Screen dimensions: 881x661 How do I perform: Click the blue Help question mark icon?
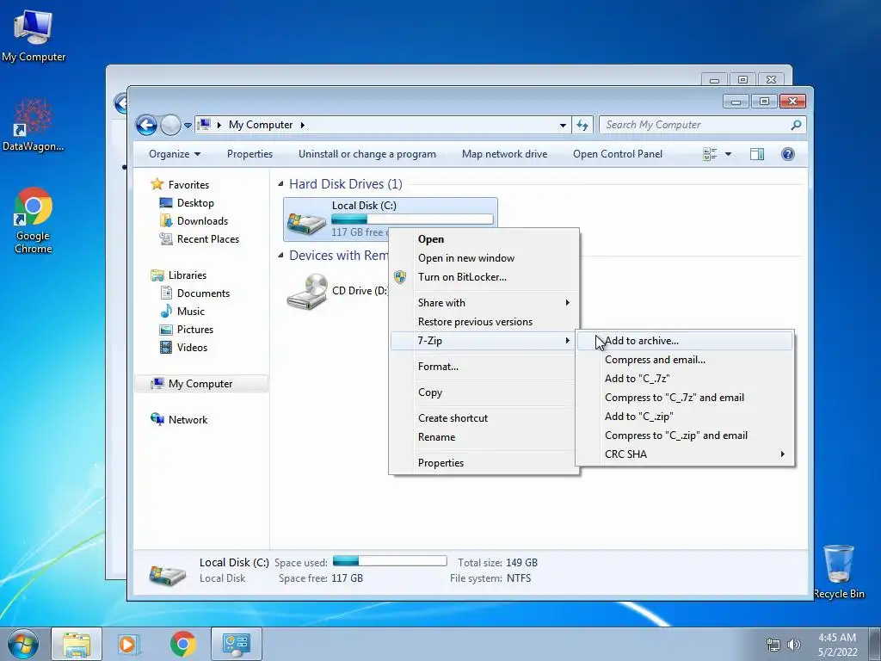tap(788, 154)
